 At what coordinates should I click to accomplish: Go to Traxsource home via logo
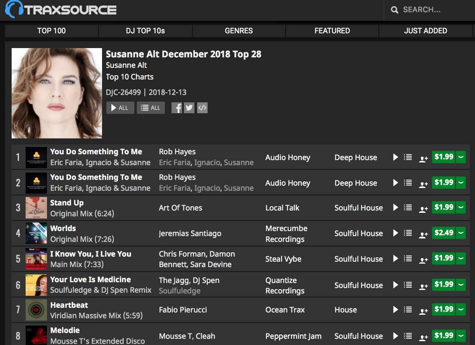coord(61,9)
